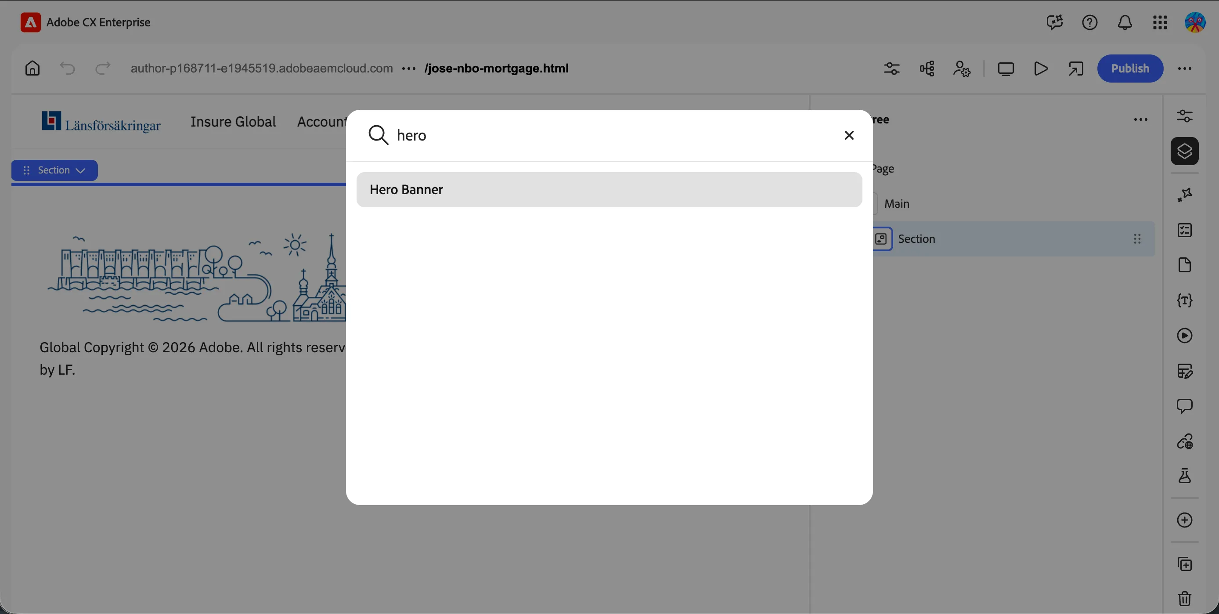Image resolution: width=1219 pixels, height=614 pixels.
Task: Click the search magnifier icon
Action: click(378, 135)
